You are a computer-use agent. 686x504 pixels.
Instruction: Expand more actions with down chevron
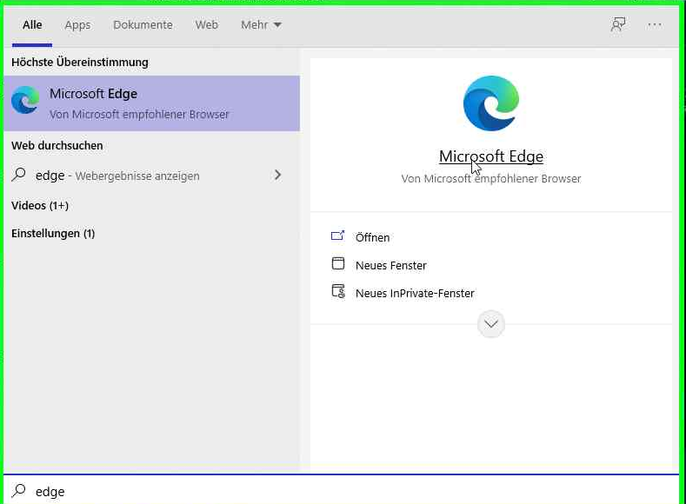point(491,324)
